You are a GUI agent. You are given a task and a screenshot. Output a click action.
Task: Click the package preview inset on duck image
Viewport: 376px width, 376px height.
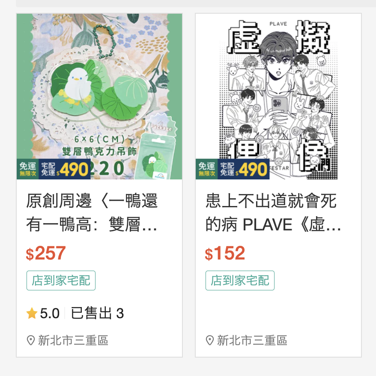coord(156,151)
